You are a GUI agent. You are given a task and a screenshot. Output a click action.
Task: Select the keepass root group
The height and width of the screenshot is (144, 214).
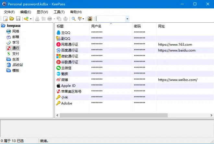[x=14, y=26]
